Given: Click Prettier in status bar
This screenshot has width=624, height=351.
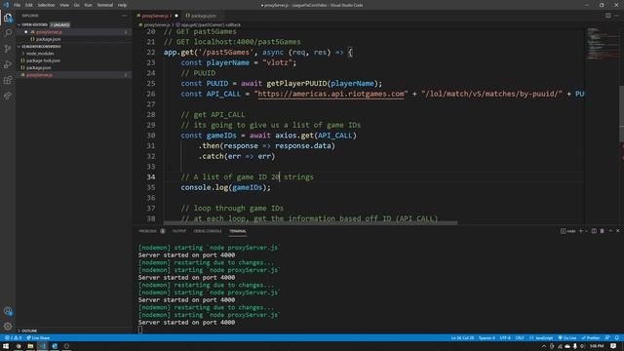Looking at the screenshot, I should click(x=591, y=338).
